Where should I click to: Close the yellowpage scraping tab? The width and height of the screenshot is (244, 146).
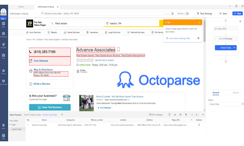(58, 7)
